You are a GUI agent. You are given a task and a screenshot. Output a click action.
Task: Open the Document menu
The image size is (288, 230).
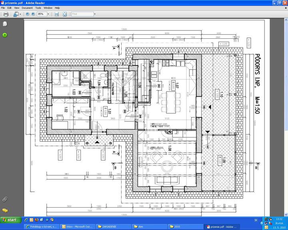pyautogui.click(x=27, y=8)
